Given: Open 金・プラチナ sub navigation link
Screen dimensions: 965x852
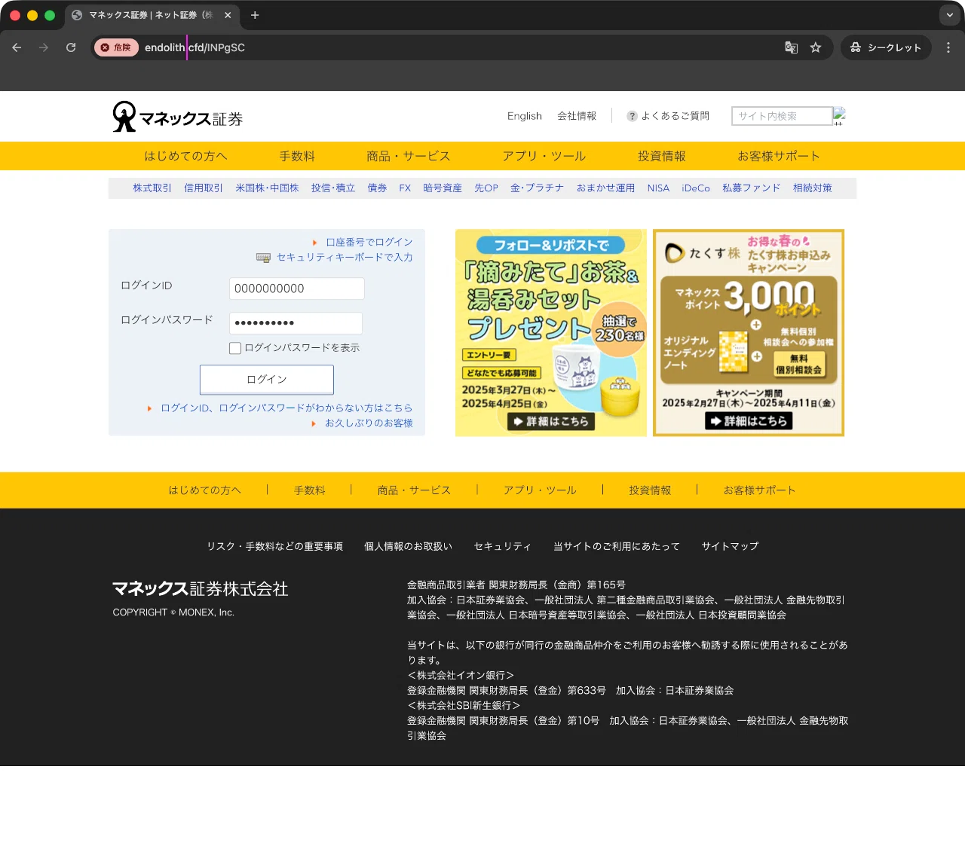Looking at the screenshot, I should pyautogui.click(x=537, y=188).
